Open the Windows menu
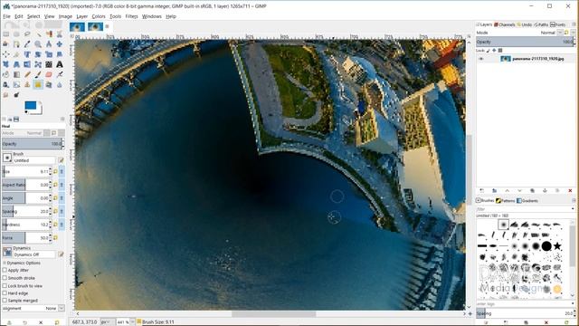 coord(151,16)
